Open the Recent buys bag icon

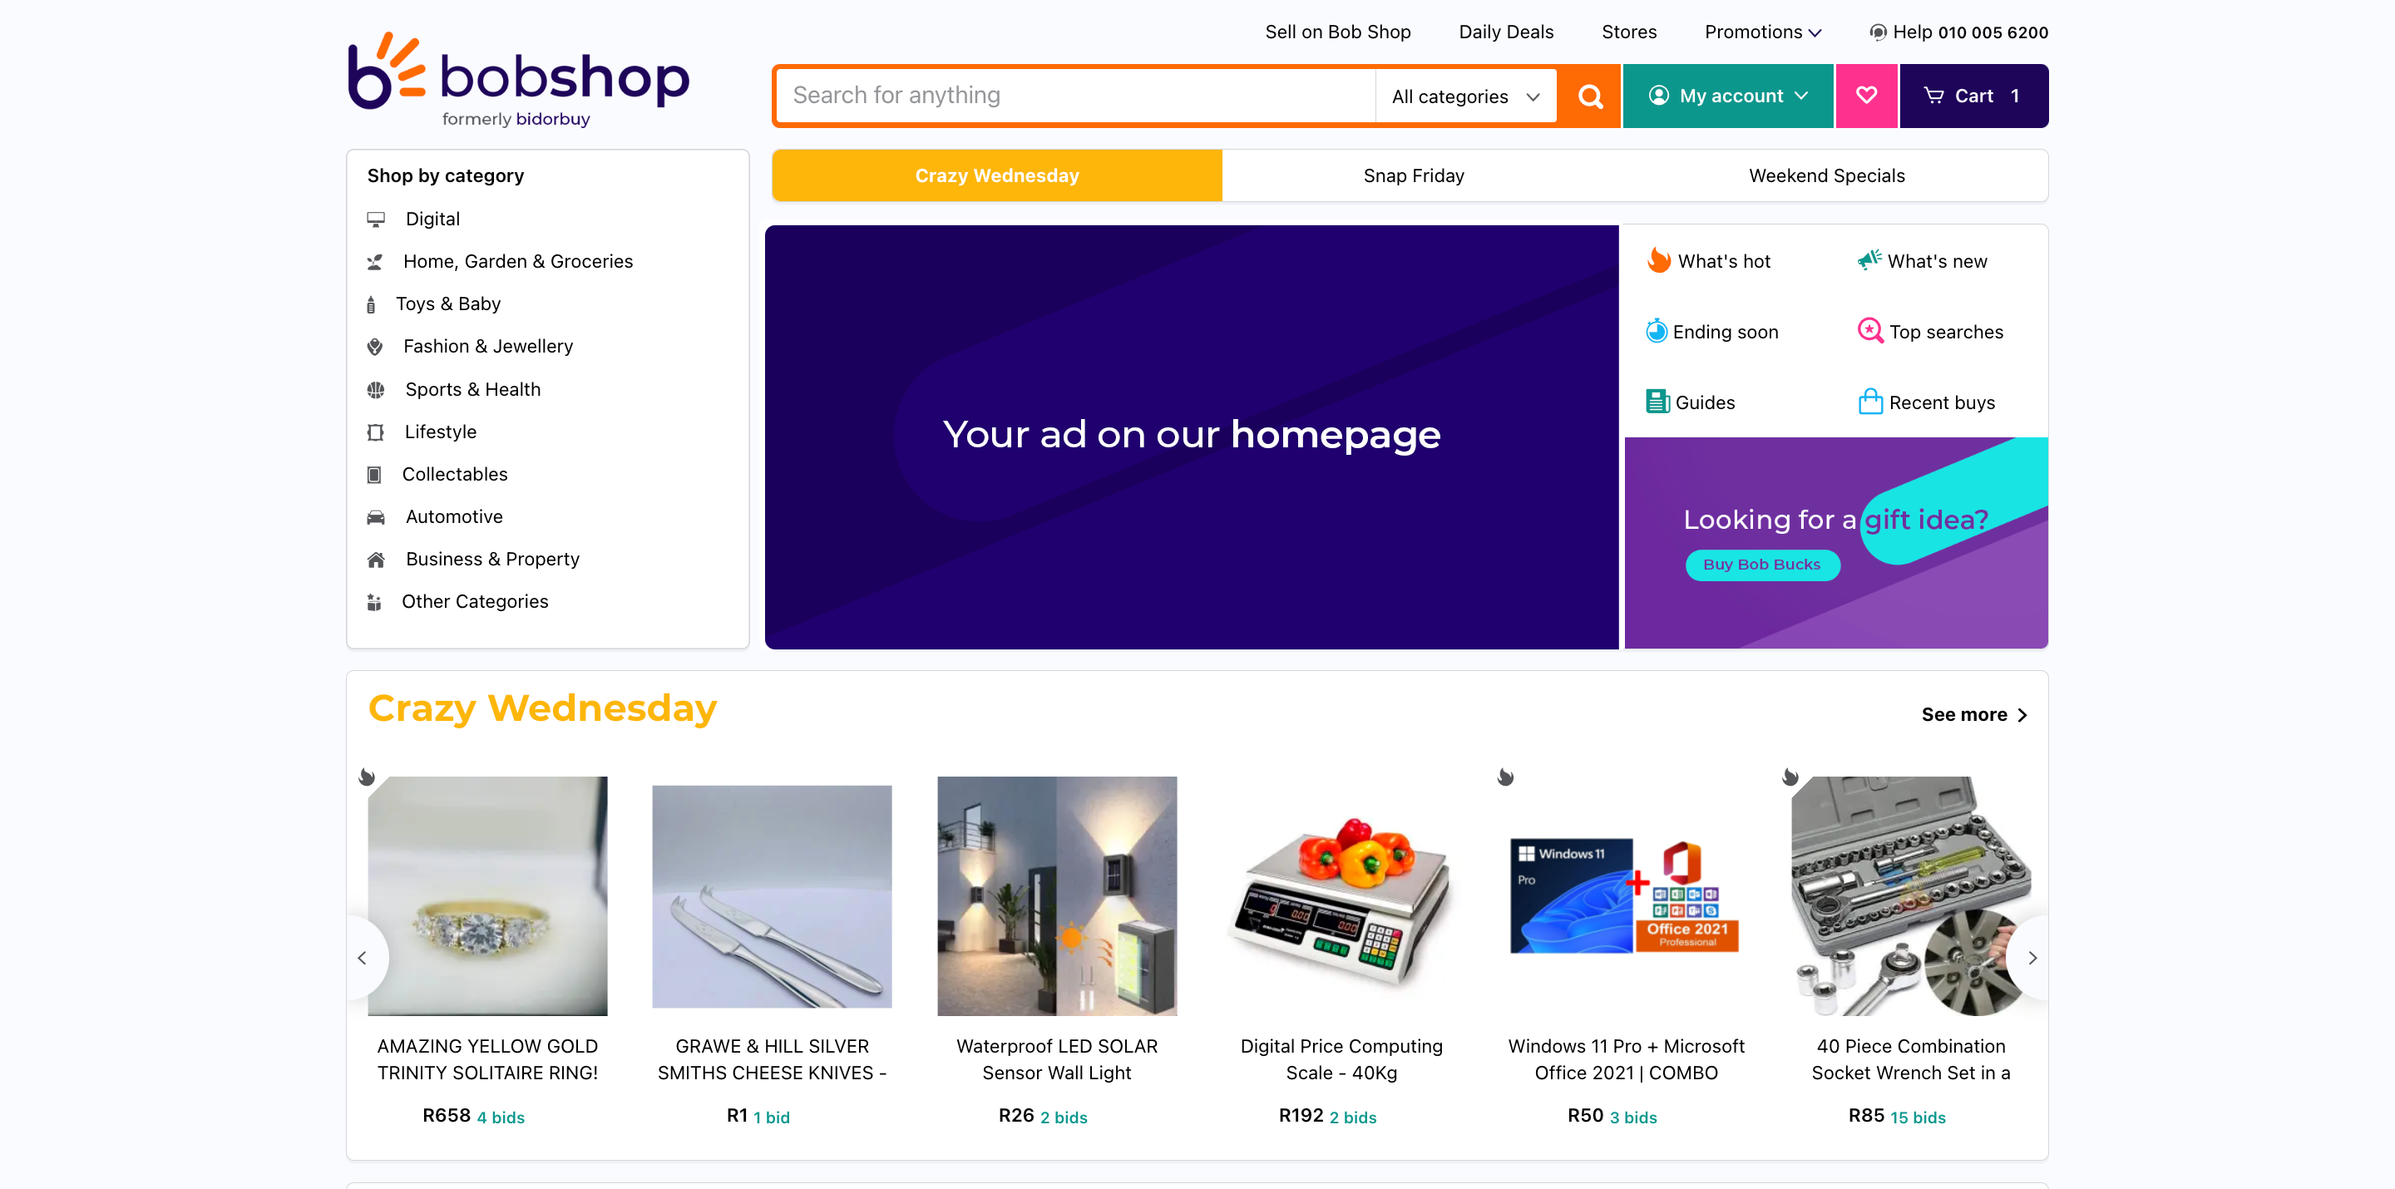1869,402
